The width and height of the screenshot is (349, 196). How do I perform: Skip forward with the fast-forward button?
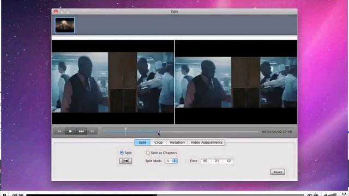81,131
